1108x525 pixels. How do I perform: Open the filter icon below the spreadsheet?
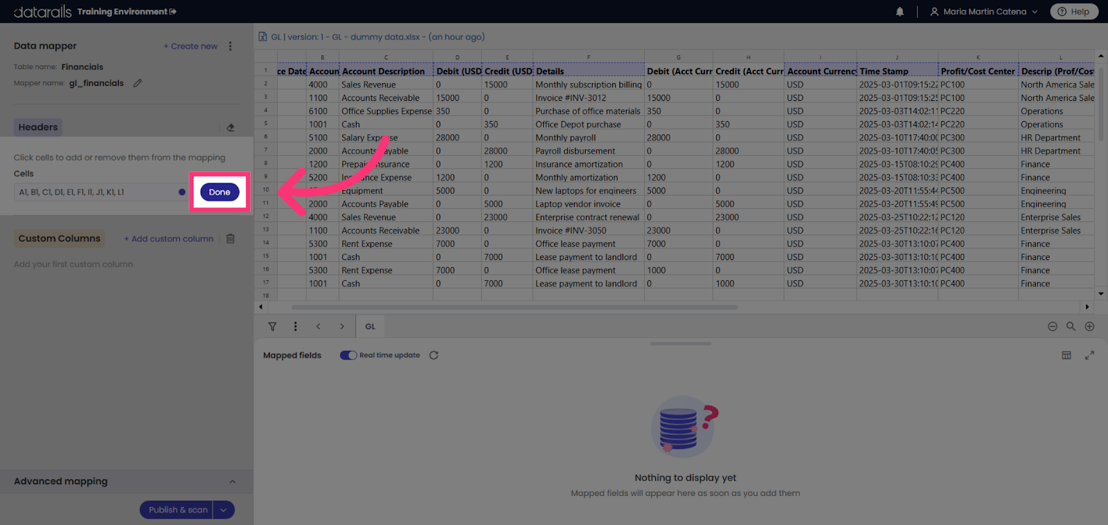[272, 326]
